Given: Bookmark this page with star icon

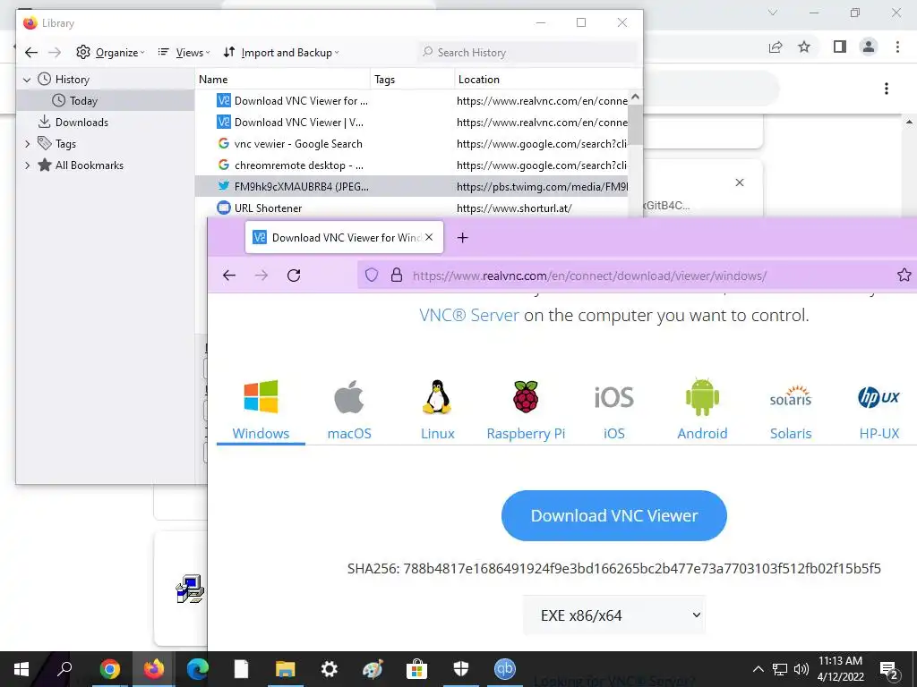Looking at the screenshot, I should [904, 276].
